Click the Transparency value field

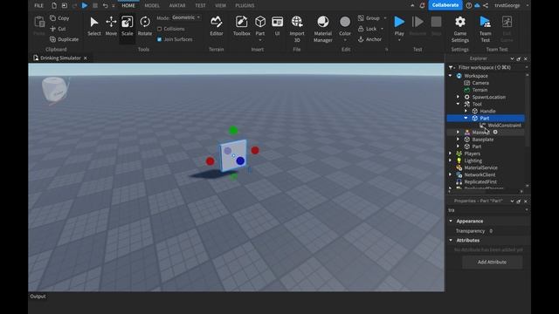pyautogui.click(x=507, y=231)
